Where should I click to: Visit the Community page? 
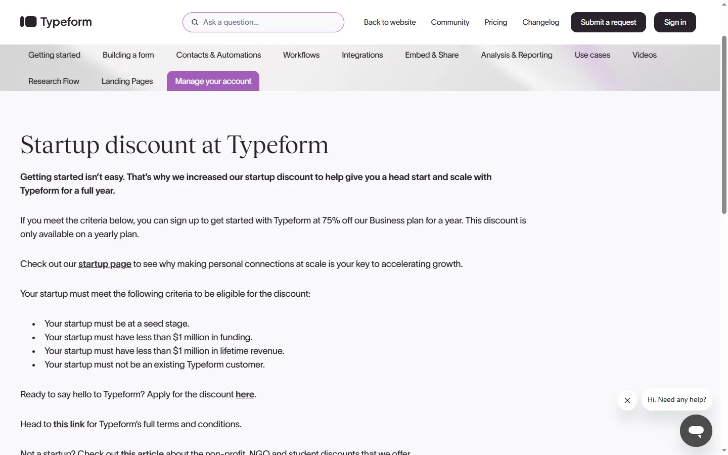[450, 22]
